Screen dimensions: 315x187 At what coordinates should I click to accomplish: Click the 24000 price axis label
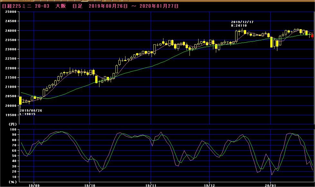pyautogui.click(x=11, y=31)
